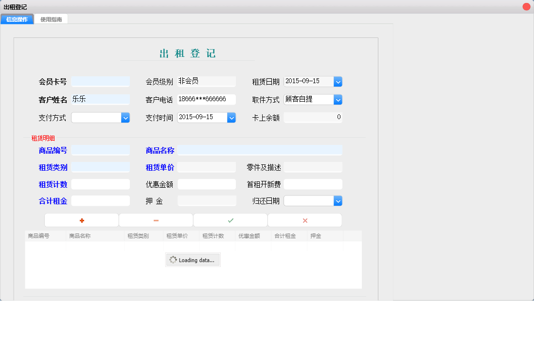Click the 商品名称 input field
This screenshot has height=356, width=534.
pos(258,150)
